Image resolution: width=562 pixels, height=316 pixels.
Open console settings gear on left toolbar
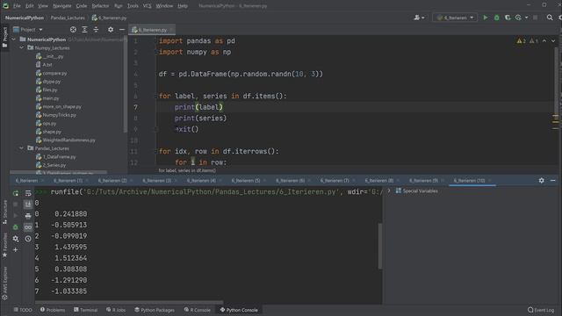click(x=16, y=239)
